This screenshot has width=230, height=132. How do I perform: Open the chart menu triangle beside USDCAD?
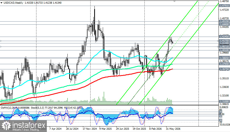tap(2, 3)
